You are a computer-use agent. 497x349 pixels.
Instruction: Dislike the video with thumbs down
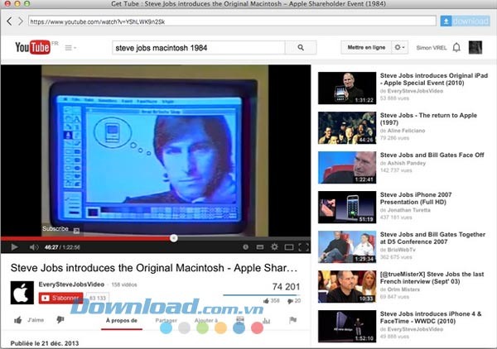click(x=60, y=320)
